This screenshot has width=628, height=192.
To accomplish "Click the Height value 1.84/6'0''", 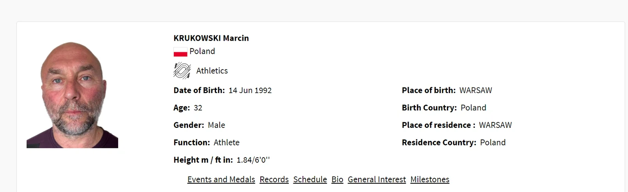I will (253, 160).
